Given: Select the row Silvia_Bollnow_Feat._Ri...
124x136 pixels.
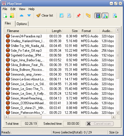Looking at the screenshot, I should tap(60, 65).
